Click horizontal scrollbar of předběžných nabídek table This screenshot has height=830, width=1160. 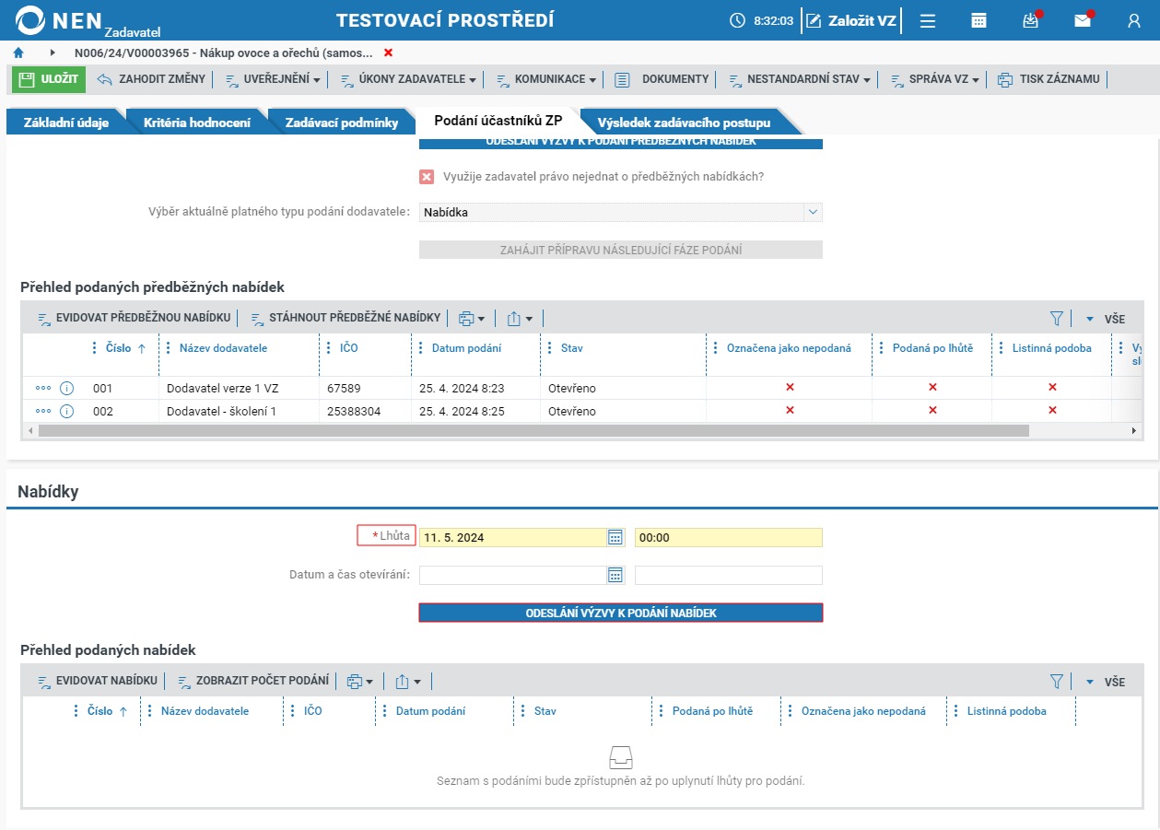pyautogui.click(x=533, y=430)
